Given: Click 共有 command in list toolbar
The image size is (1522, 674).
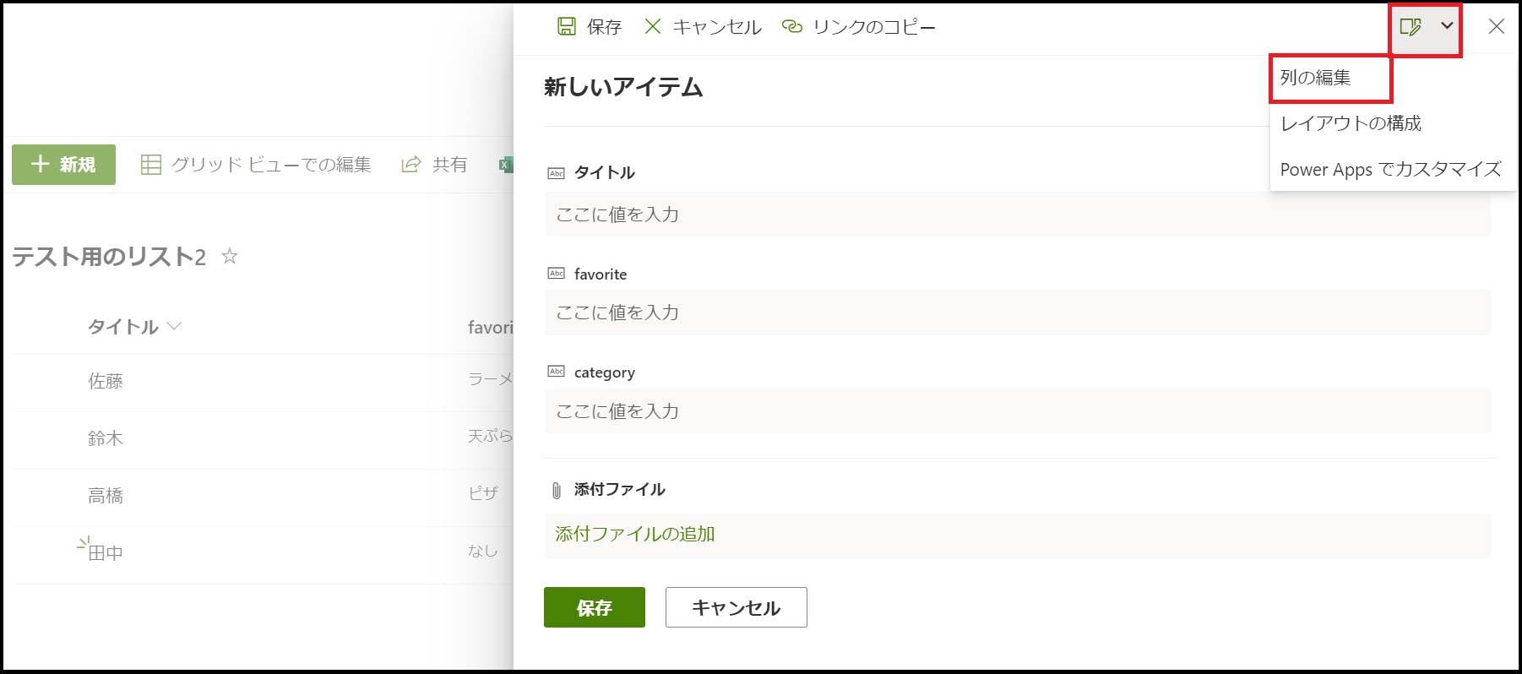Looking at the screenshot, I should (434, 165).
